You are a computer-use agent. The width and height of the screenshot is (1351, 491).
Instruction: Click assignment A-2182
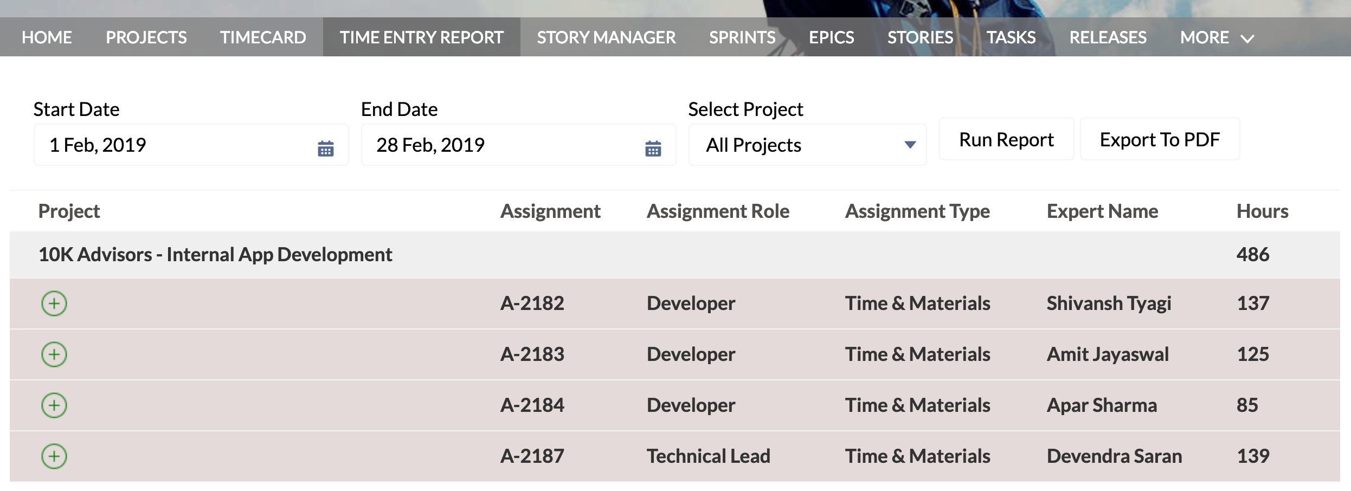coord(532,303)
